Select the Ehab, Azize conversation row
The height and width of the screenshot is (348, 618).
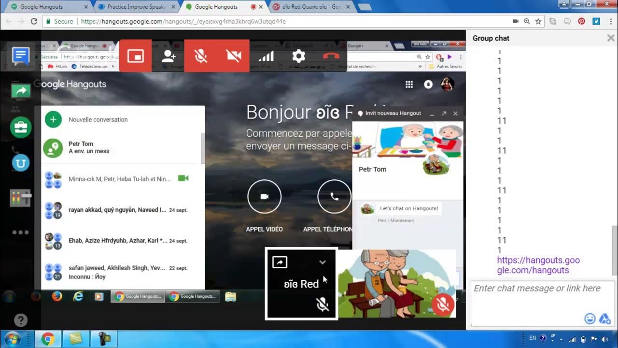[121, 241]
